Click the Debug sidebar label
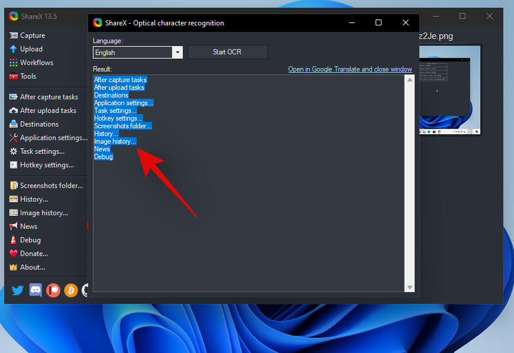 [30, 240]
